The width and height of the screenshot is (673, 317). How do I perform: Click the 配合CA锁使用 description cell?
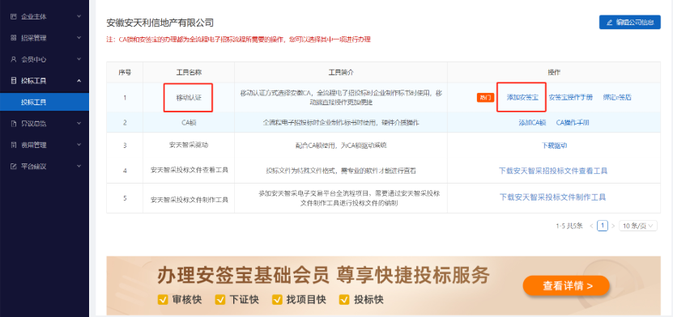click(x=341, y=146)
